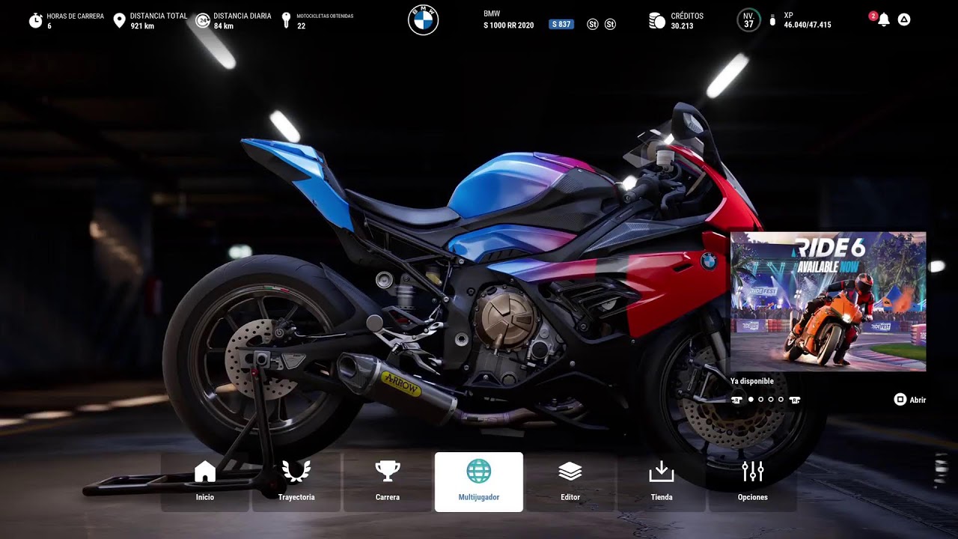This screenshot has height=539, width=958.
Task: Go to next banner with right R arrow
Action: click(795, 400)
